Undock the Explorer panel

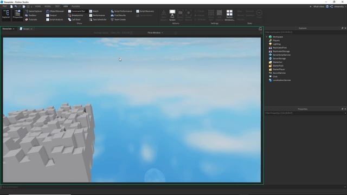(x=342, y=28)
